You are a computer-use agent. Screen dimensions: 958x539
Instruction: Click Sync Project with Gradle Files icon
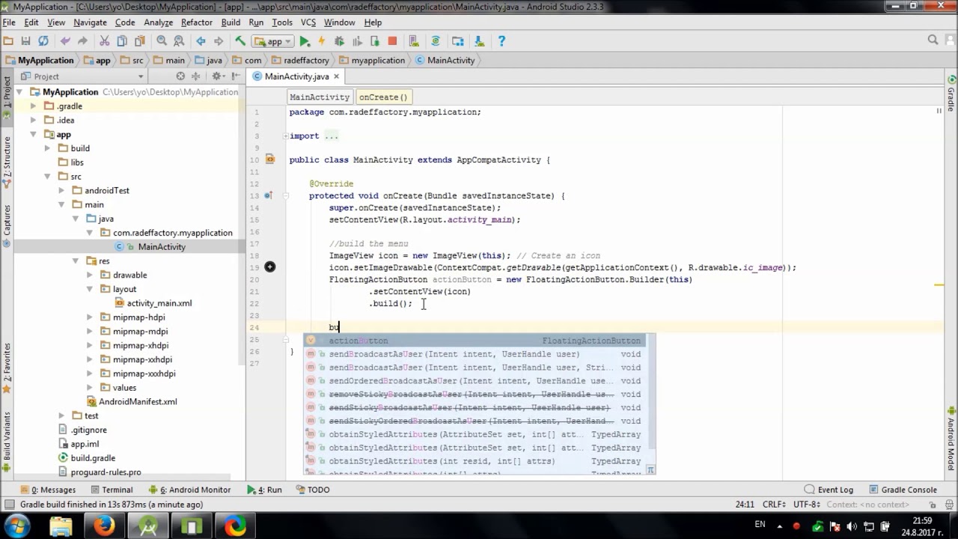(436, 41)
